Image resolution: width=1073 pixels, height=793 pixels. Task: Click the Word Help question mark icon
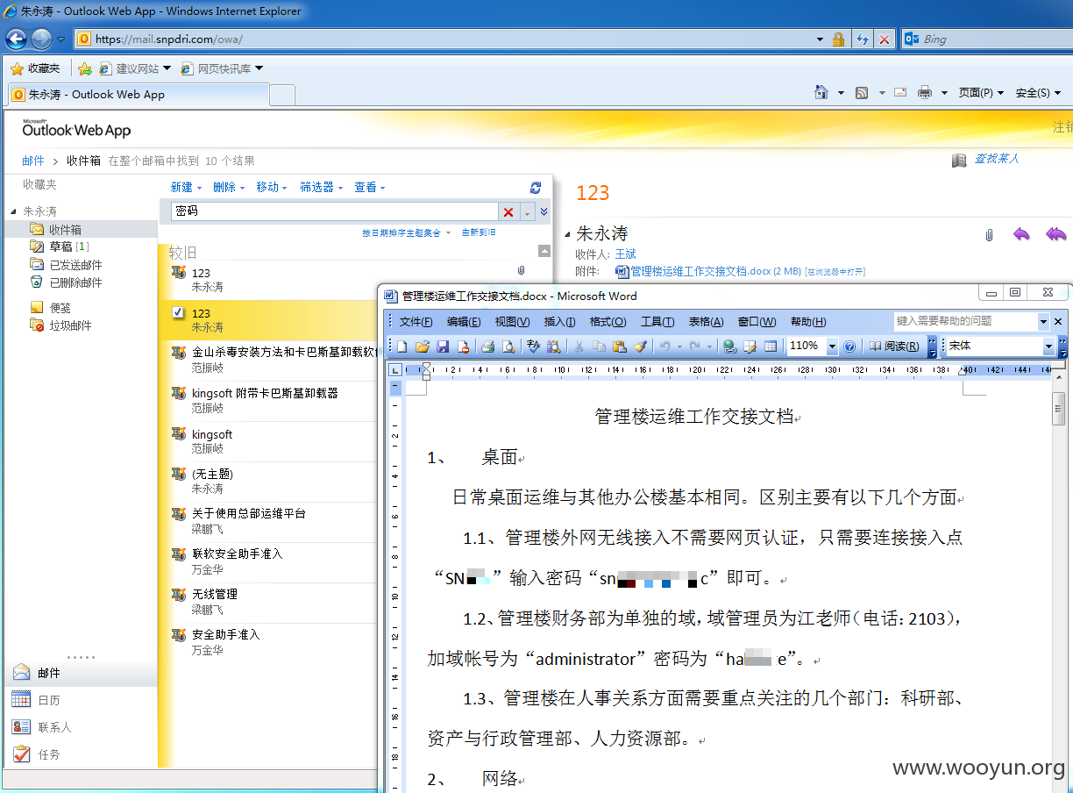[849, 346]
